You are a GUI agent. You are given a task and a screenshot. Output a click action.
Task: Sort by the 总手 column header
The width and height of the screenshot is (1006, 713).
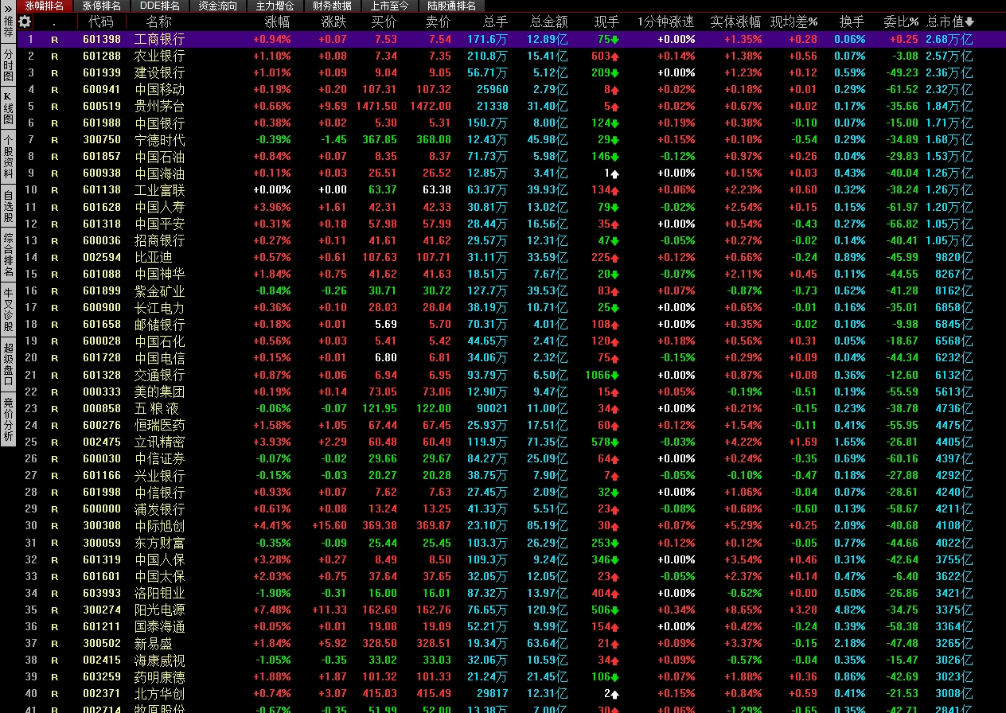[495, 21]
